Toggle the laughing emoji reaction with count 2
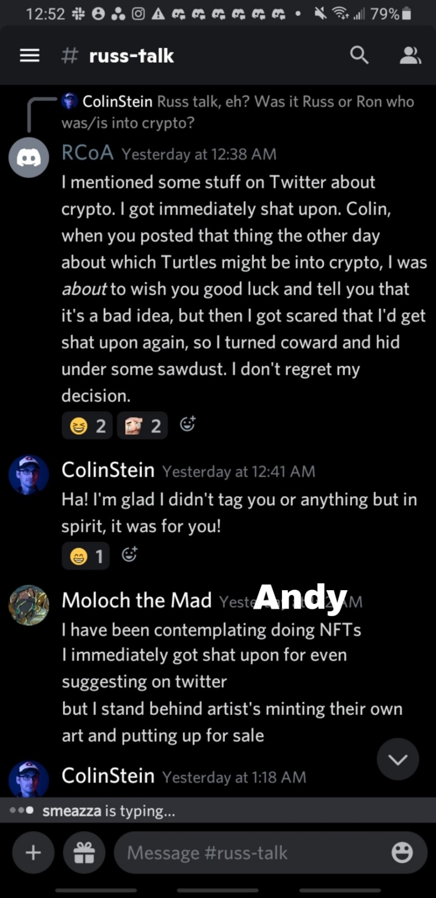Viewport: 436px width, 898px height. point(87,426)
